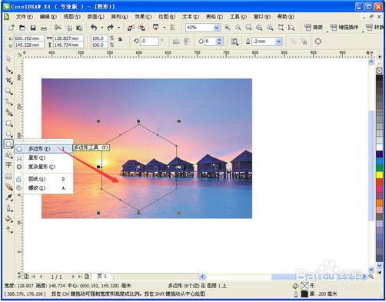Viewport: 386px width, 302px height.
Task: Go to the next page arrow
Action: [73, 277]
